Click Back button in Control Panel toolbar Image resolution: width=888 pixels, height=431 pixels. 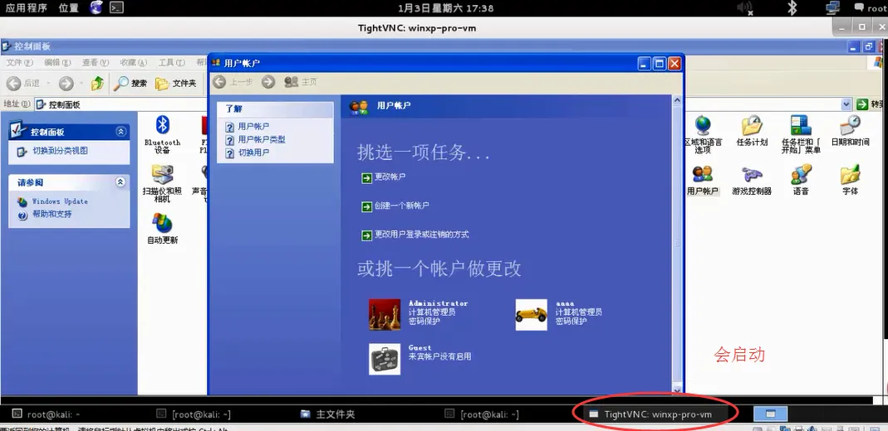[x=23, y=84]
